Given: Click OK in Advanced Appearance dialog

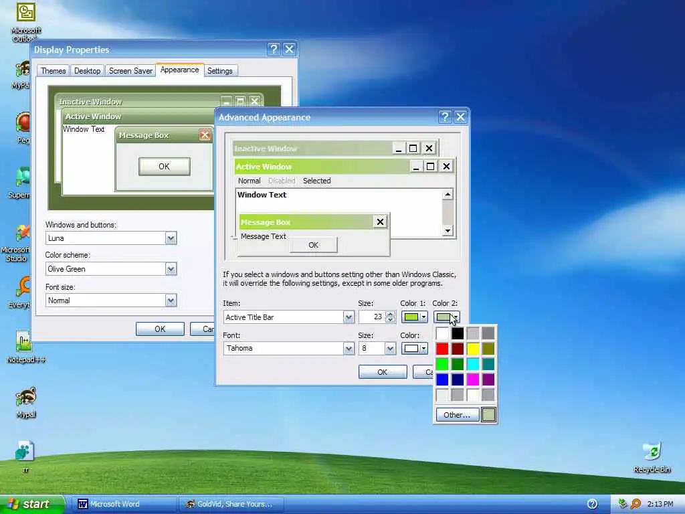Looking at the screenshot, I should tap(382, 372).
